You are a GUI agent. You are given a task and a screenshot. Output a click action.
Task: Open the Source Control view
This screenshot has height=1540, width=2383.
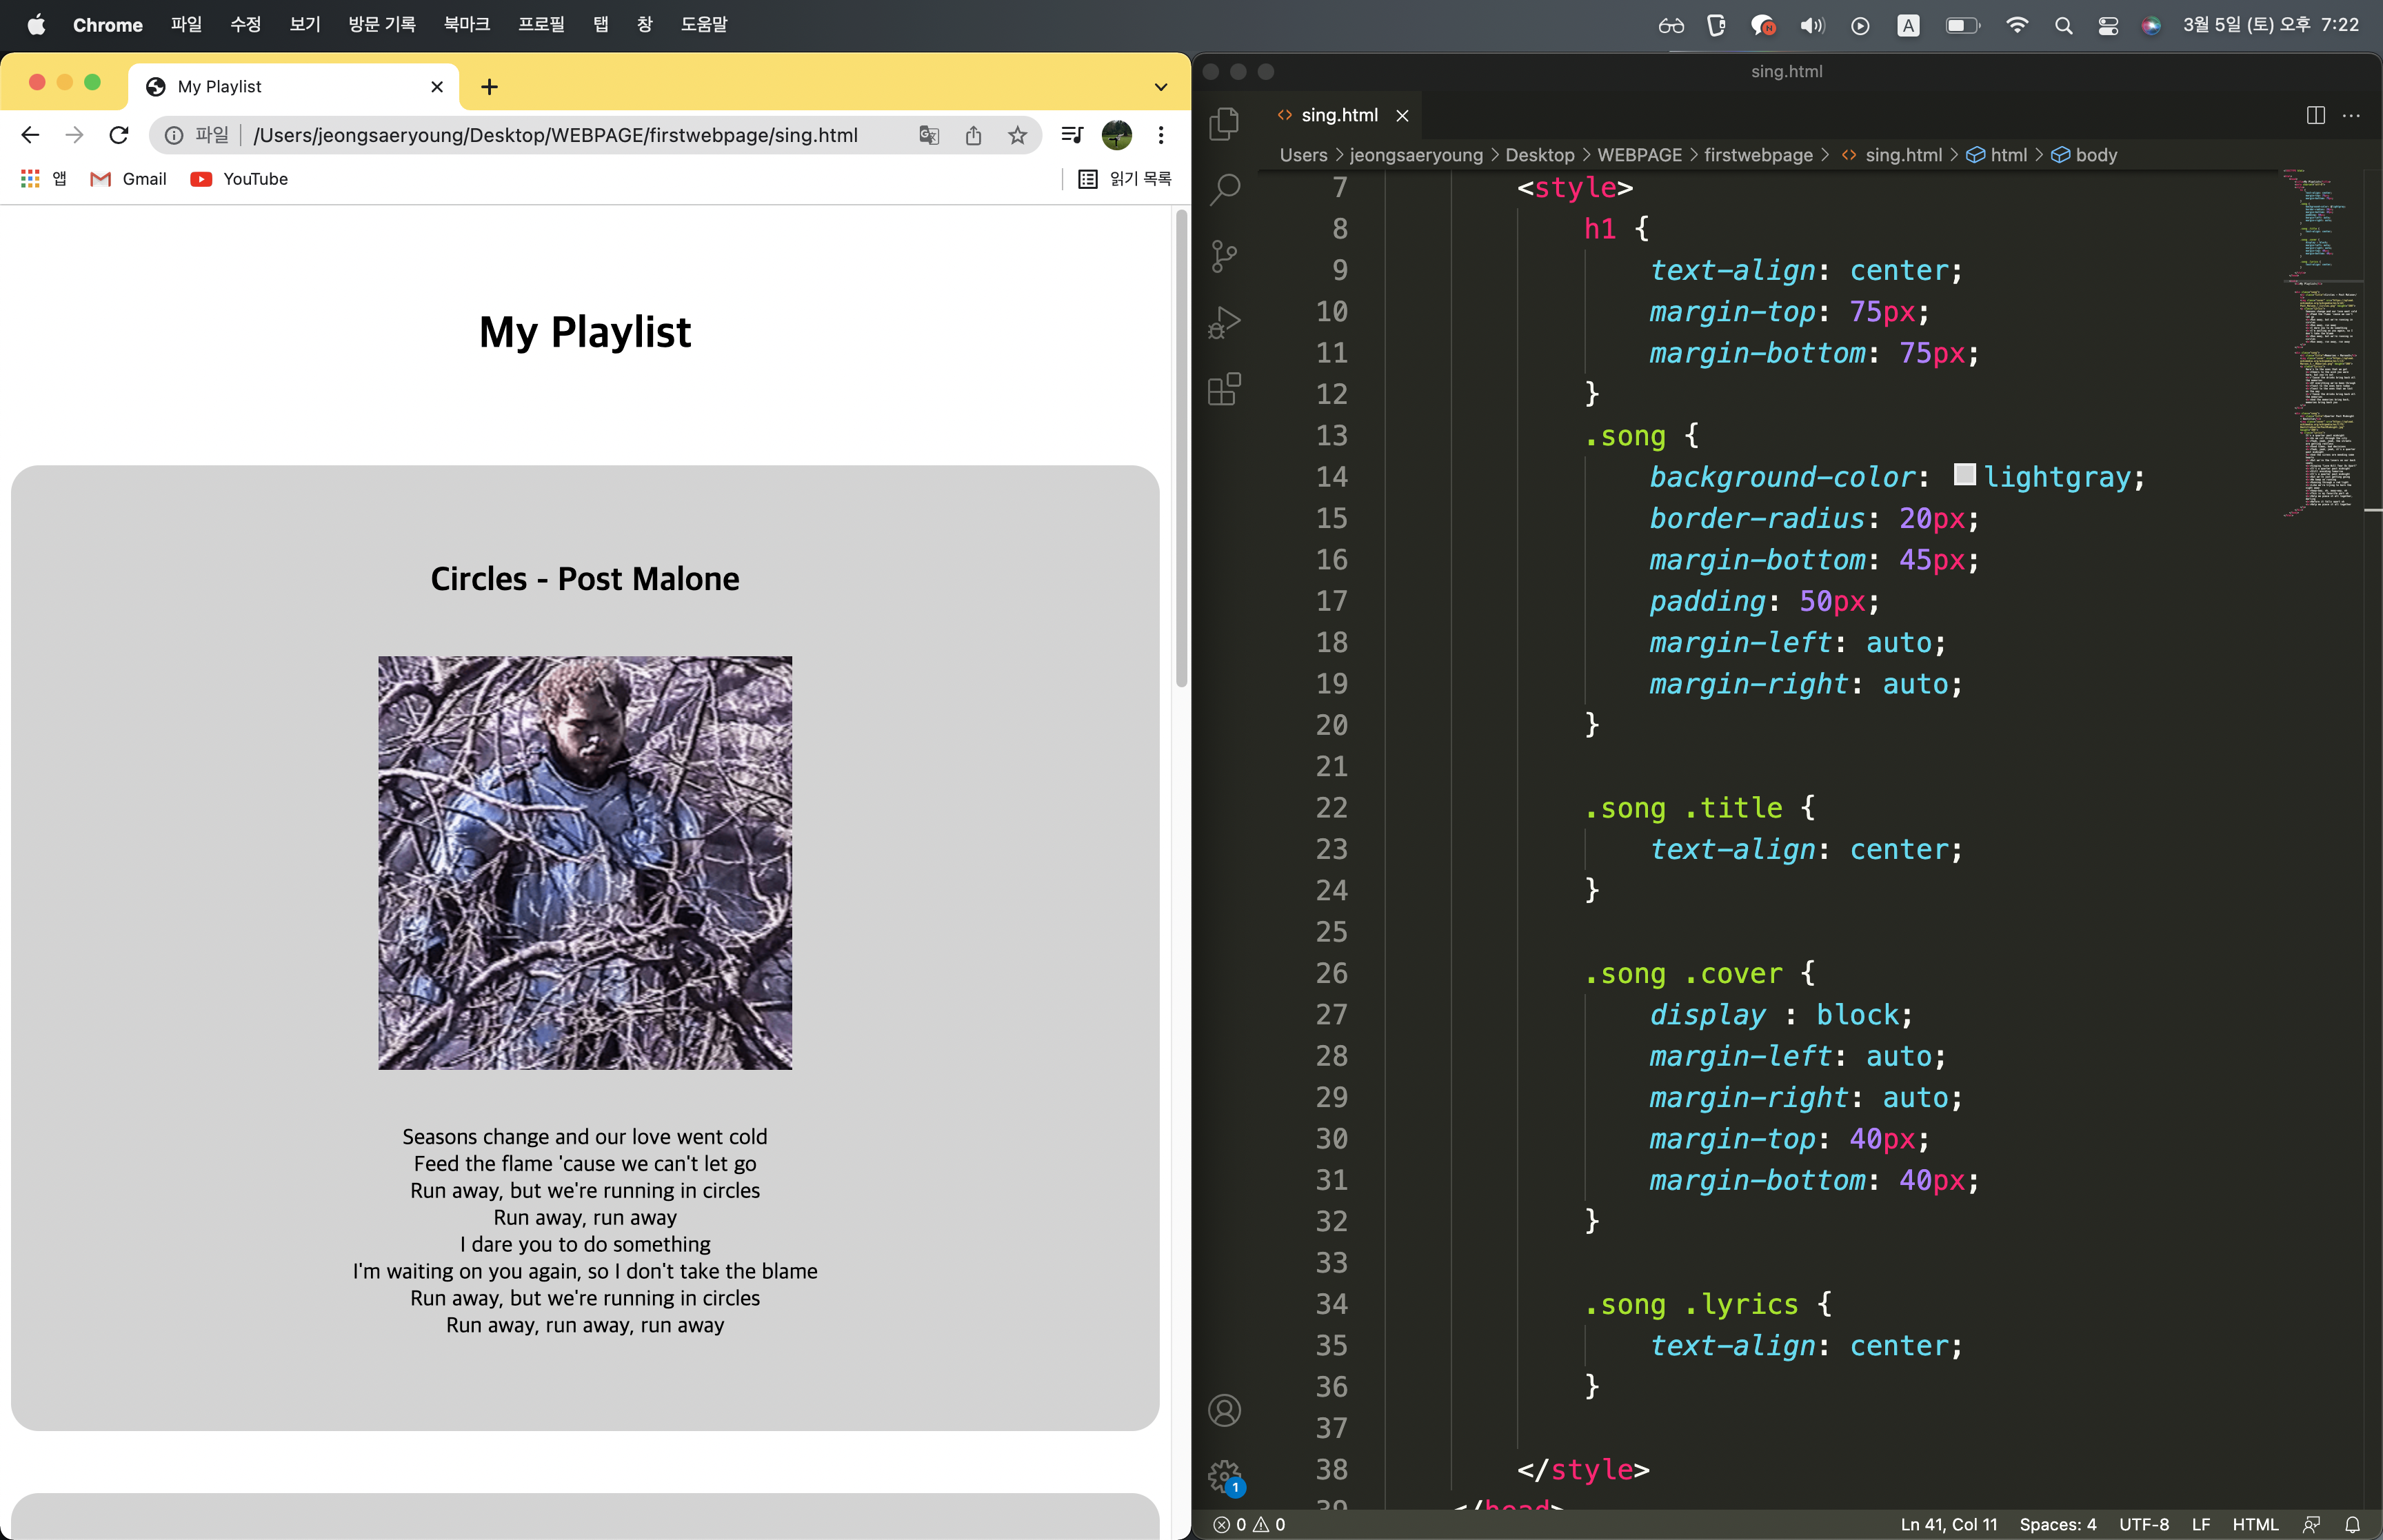(x=1224, y=256)
